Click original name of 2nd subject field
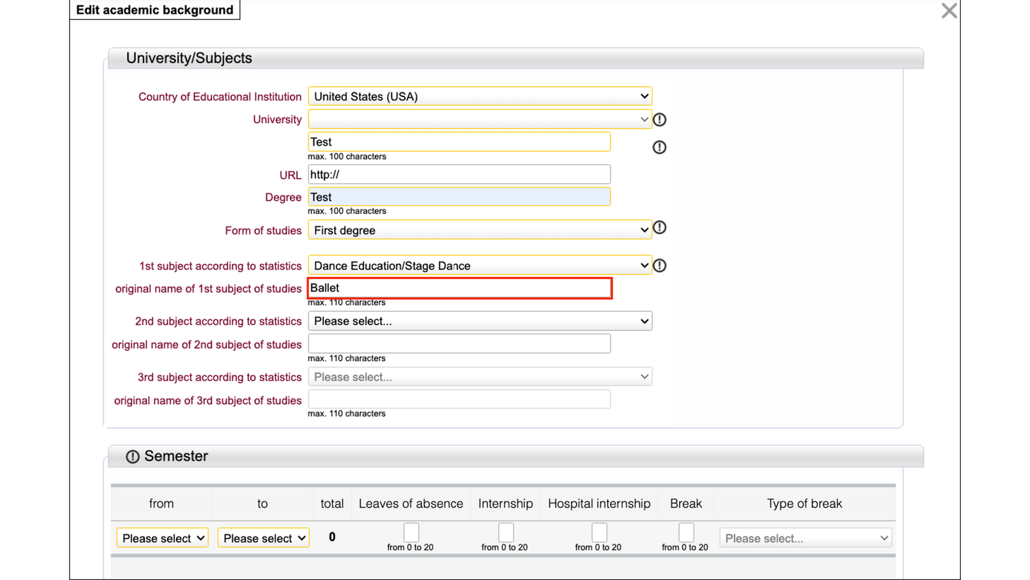Viewport: 1030px width, 580px height. coord(459,344)
